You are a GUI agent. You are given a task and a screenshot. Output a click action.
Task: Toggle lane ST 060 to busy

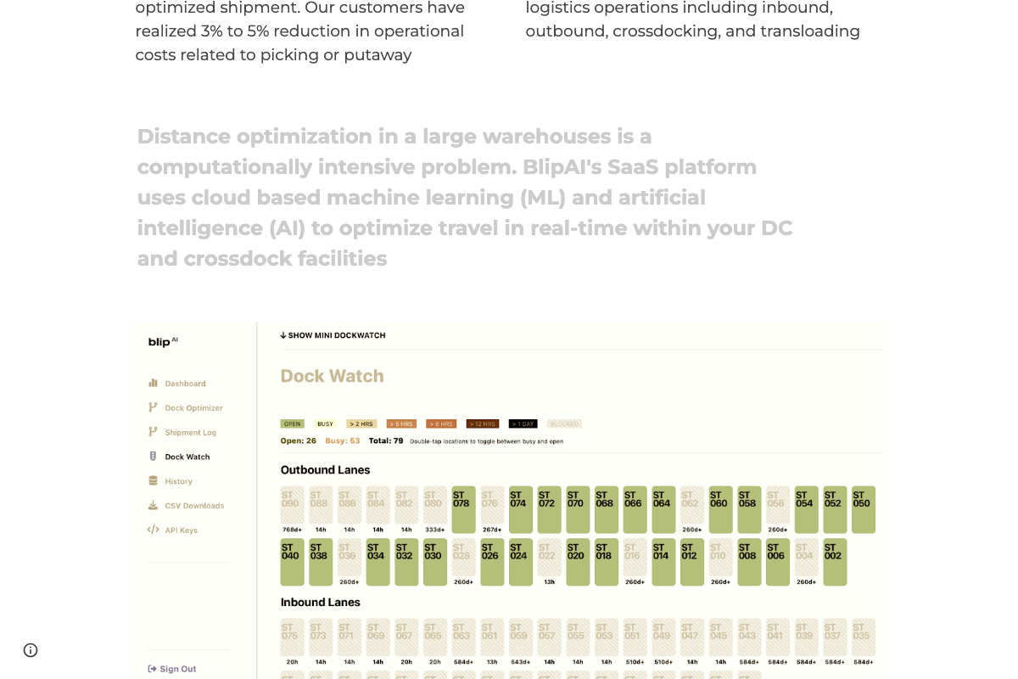(720, 509)
